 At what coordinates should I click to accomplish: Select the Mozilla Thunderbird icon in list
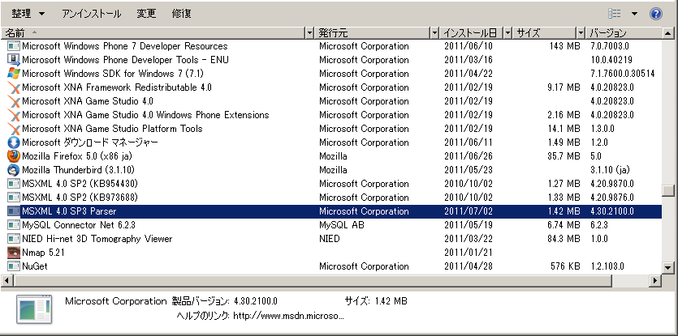pos(13,170)
